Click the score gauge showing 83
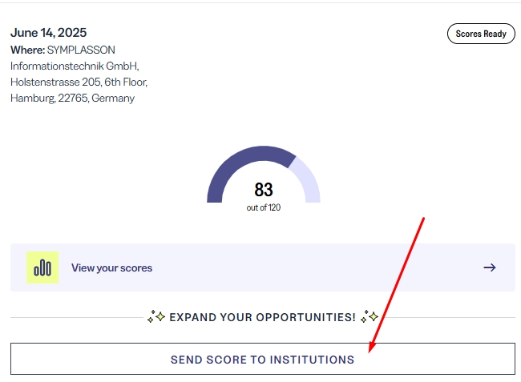The image size is (521, 382). coord(264,179)
